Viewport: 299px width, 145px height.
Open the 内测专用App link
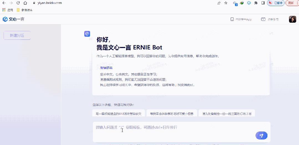click(x=244, y=19)
